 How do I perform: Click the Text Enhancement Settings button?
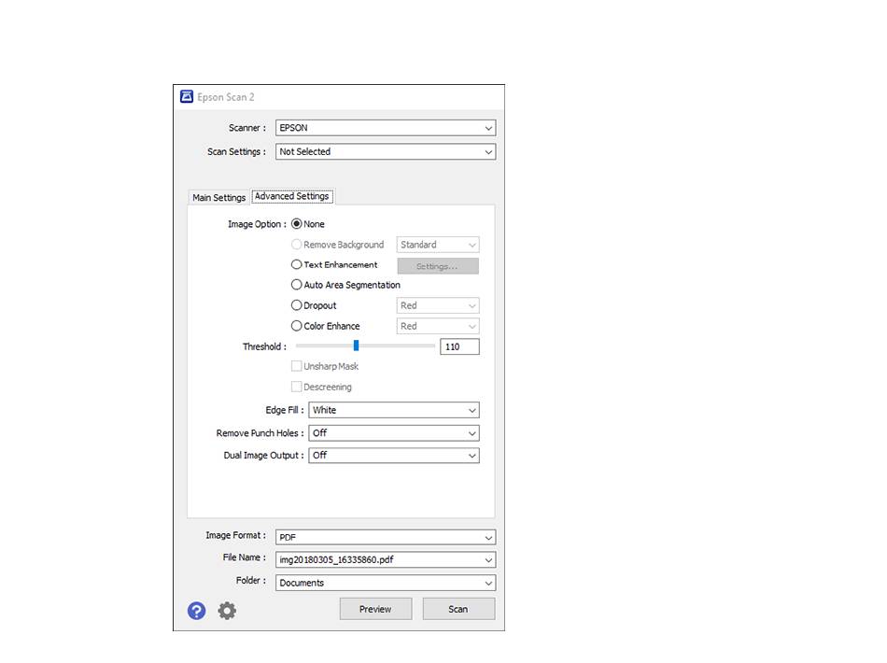click(438, 266)
